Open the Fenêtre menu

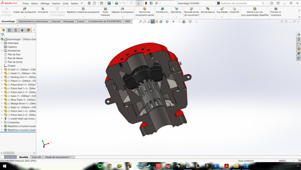[74, 4]
